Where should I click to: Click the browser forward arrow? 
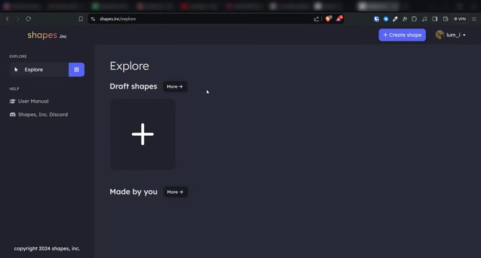[18, 19]
